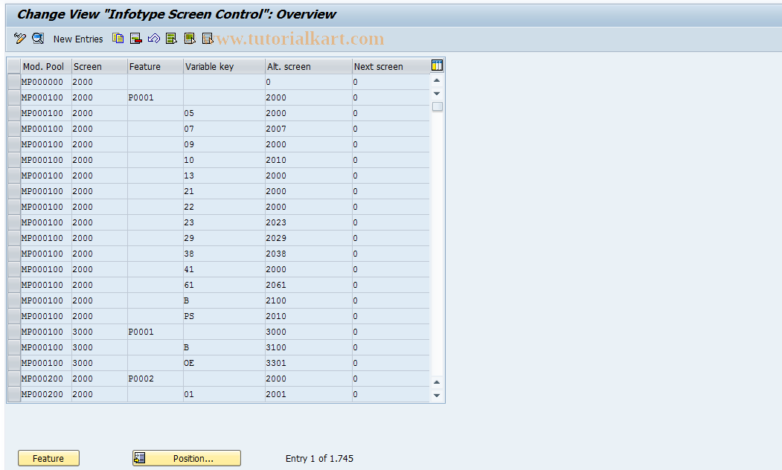Click Variable key cell 01
The image size is (782, 470).
224,394
